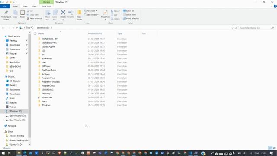Go back with the Back arrow
Image resolution: width=277 pixels, height=156 pixels.
(3, 28)
